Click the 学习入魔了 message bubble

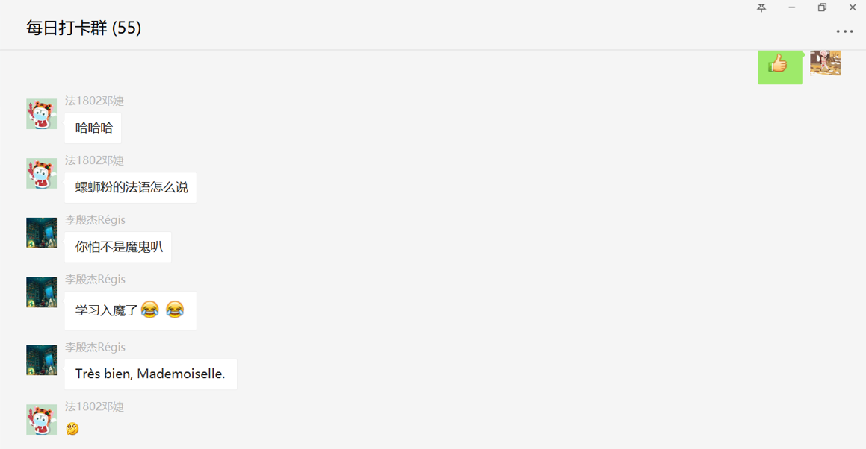130,310
